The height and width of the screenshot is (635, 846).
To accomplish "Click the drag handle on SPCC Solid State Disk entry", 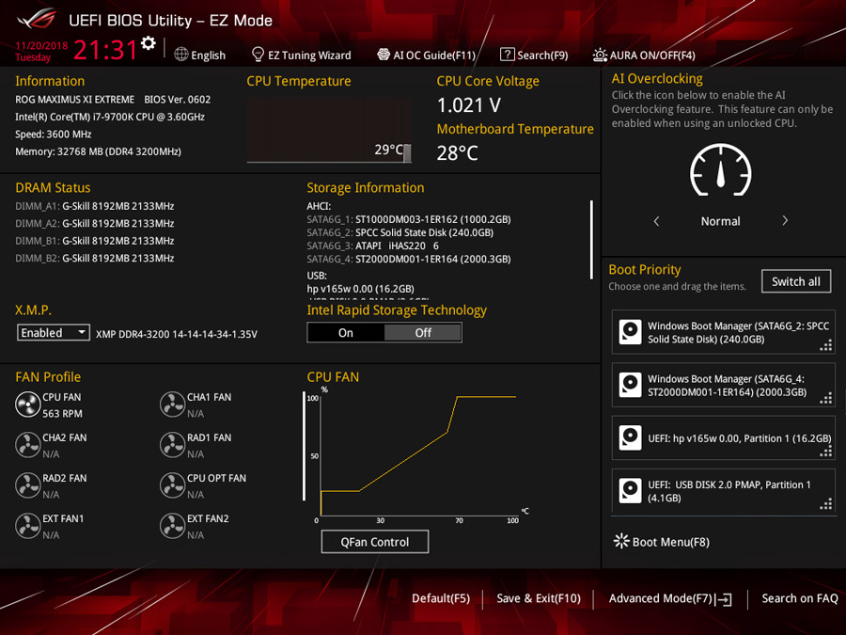I will coord(825,345).
